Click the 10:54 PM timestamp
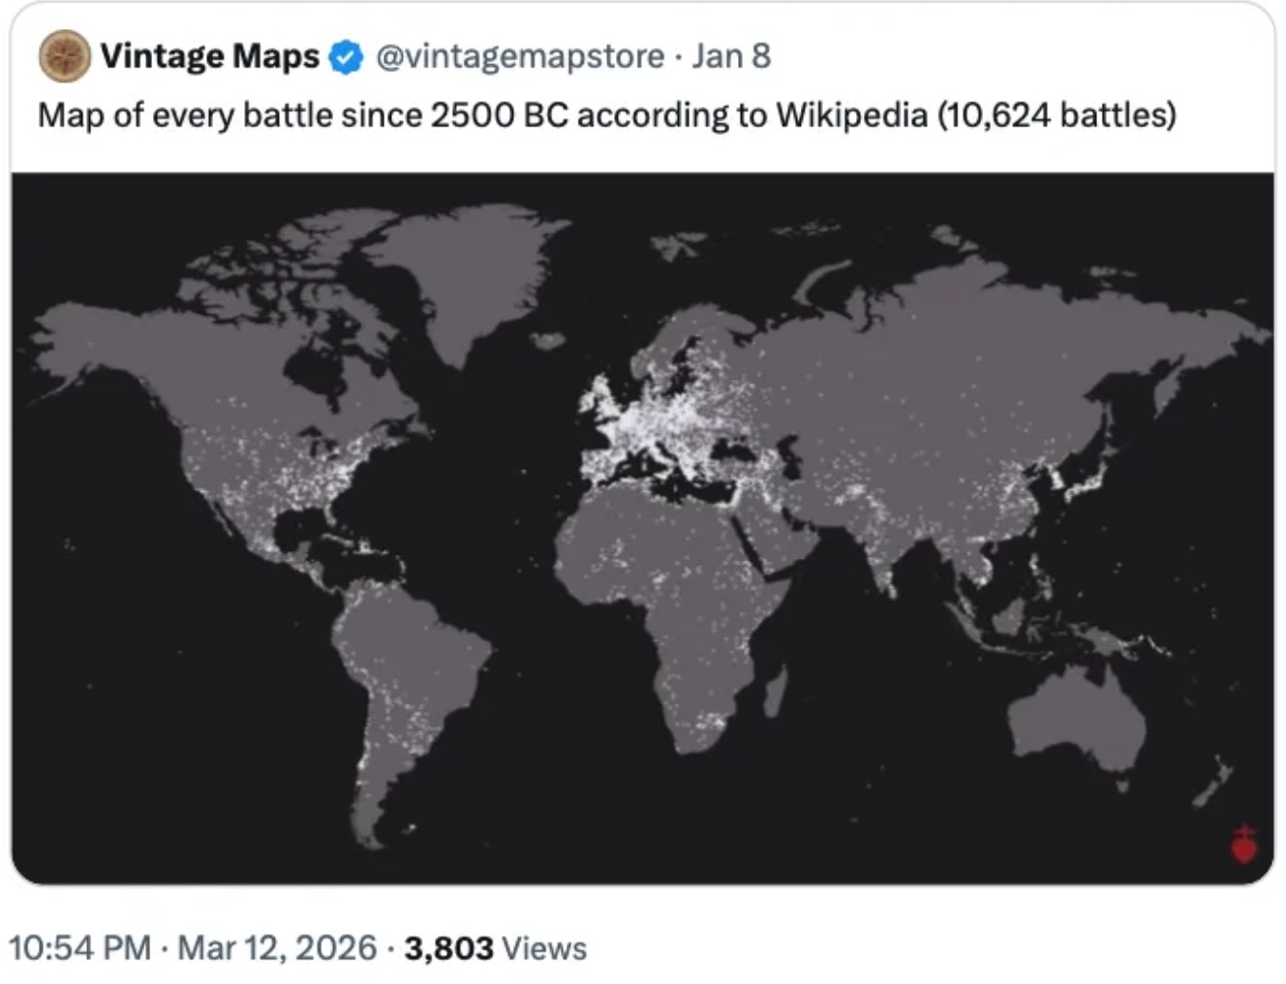Viewport: 1286px width, 984px height. tap(79, 947)
